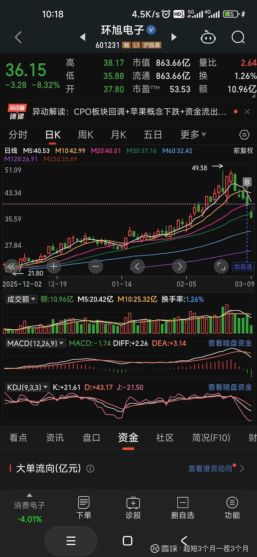This screenshot has height=557, width=257.
Task: Tap the B buy marker on chart
Action: click(247, 182)
